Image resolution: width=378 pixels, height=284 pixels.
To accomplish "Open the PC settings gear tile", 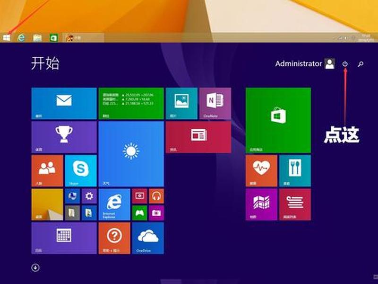I will (x=89, y=196).
